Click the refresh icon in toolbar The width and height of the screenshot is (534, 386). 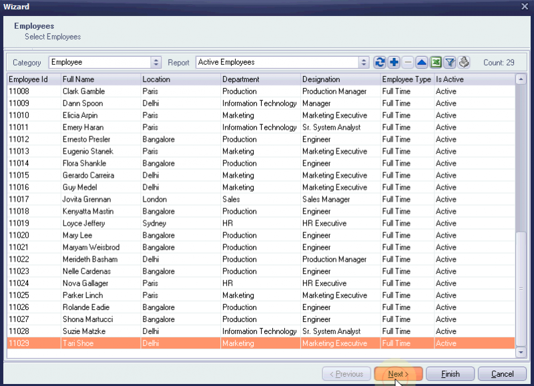tap(380, 62)
